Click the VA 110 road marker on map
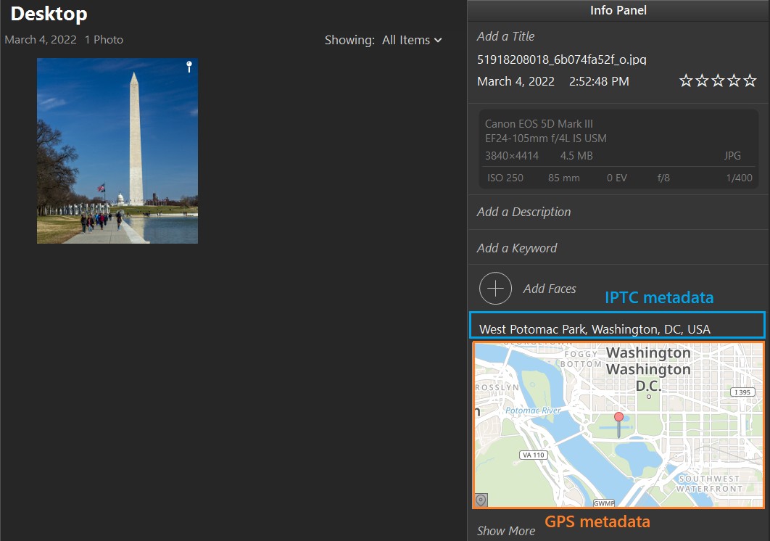 tap(534, 455)
